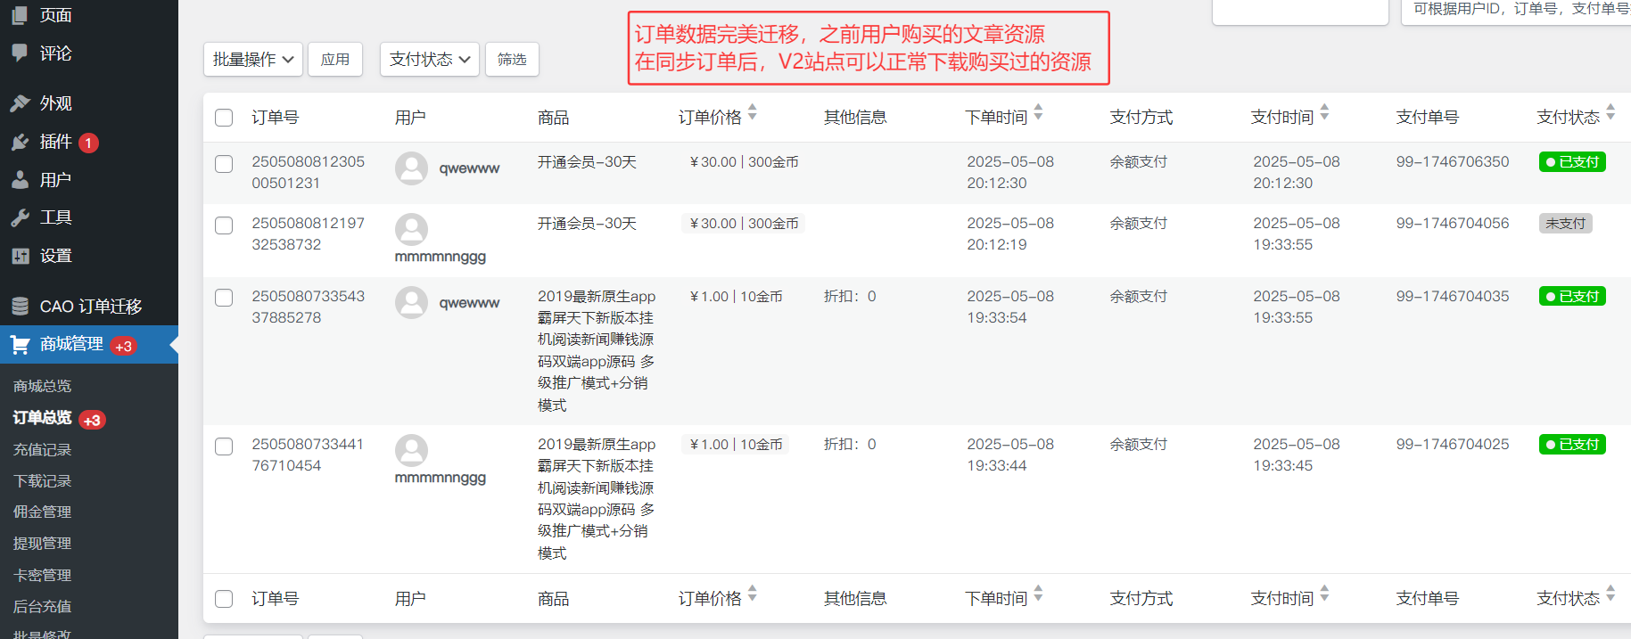
Task: Click the 工具 wrench icon
Action: pos(20,217)
